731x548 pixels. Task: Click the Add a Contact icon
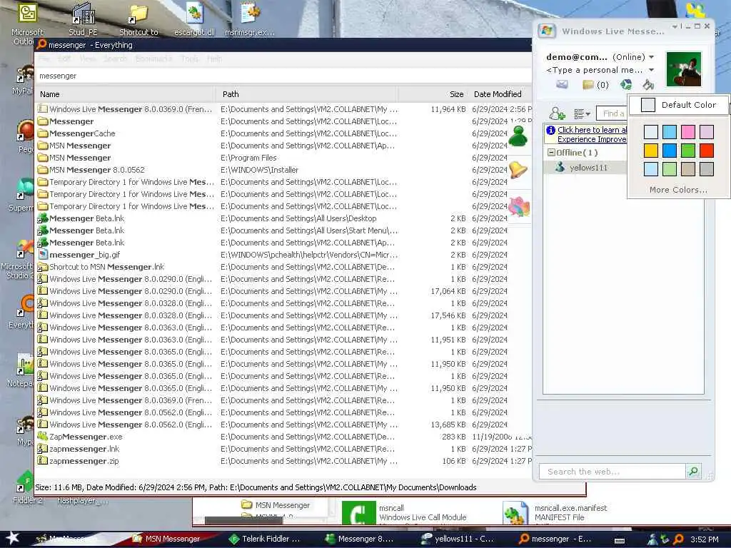[x=557, y=113]
